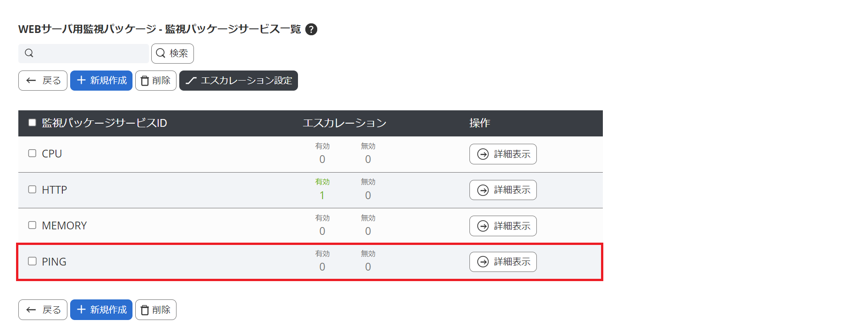Open 詳細表示 for the MEMORY service
Viewport: 855px width, 331px height.
[x=503, y=226]
